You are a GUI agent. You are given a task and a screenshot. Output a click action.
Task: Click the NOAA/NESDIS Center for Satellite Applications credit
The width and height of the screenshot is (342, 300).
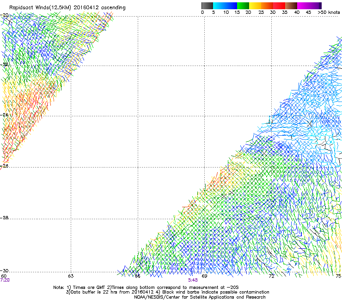pyautogui.click(x=200, y=297)
